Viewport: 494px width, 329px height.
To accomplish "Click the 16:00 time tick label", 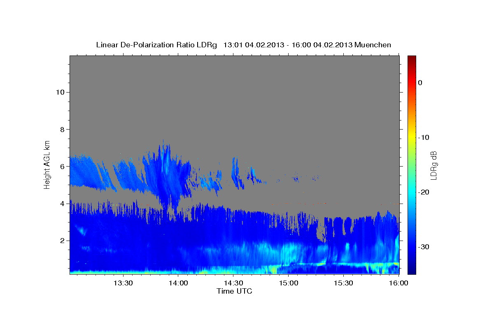I will [398, 283].
